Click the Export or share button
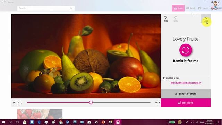 point(186,94)
